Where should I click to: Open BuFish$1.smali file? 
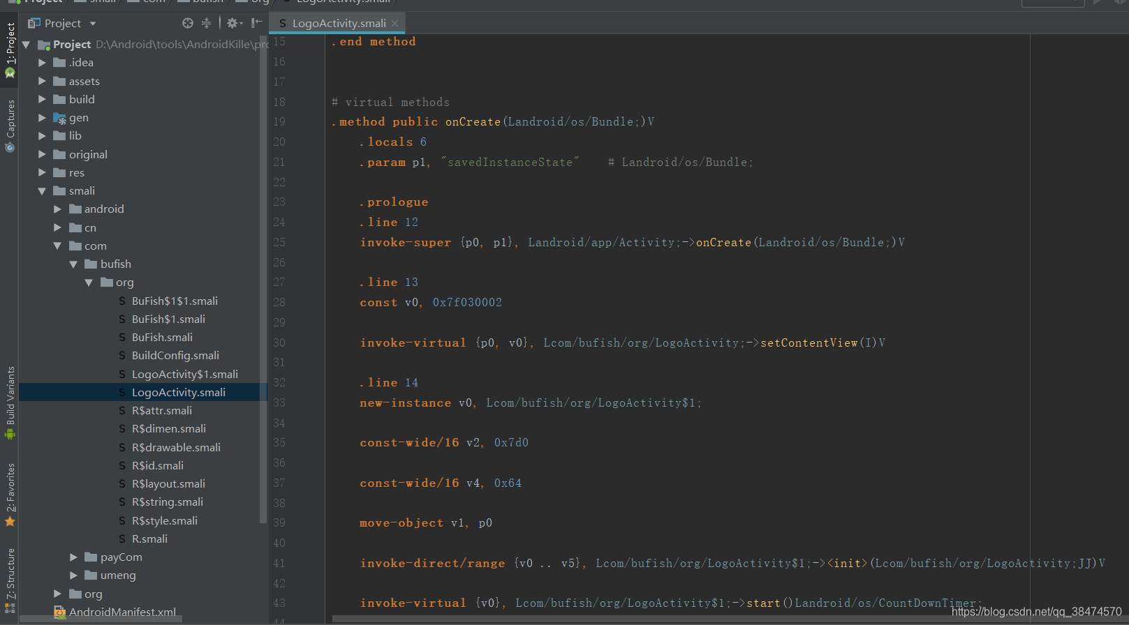coord(168,319)
